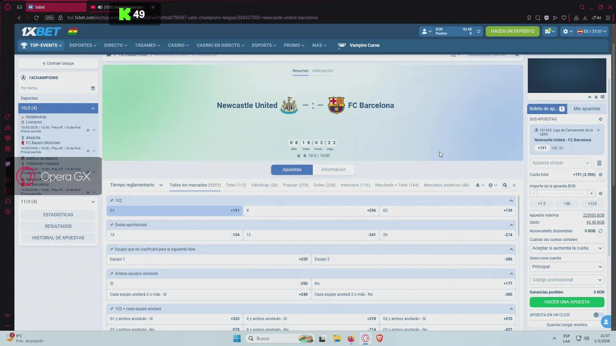Click the Windows app icon under the banner
Screen dimensions: 616x346
602,97
